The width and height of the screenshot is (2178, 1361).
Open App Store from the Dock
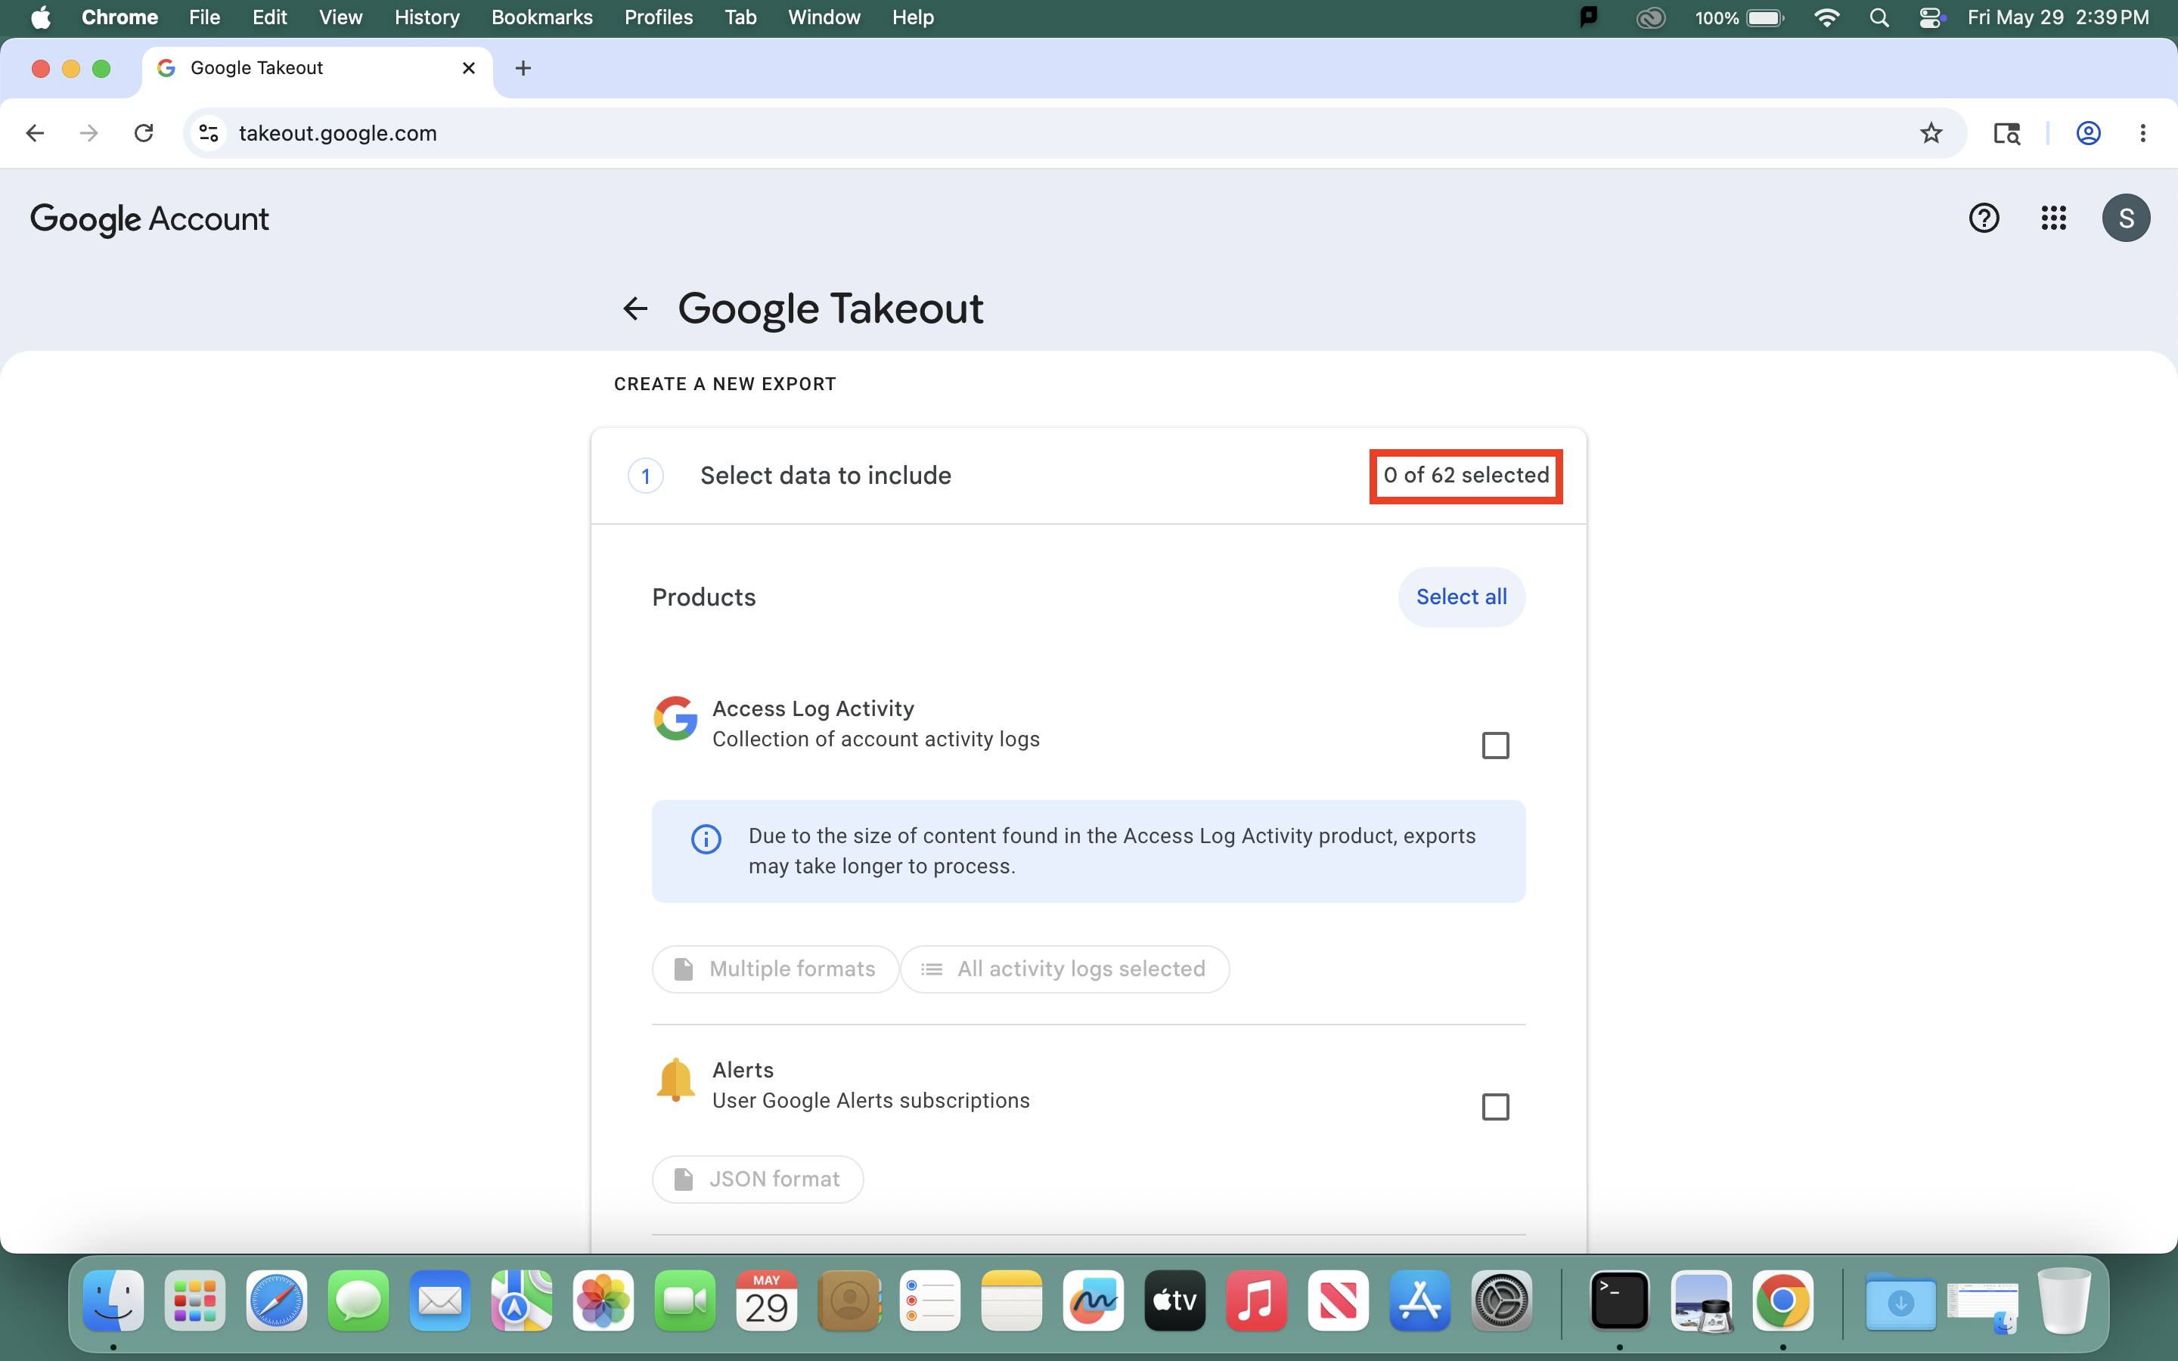tap(1419, 1301)
